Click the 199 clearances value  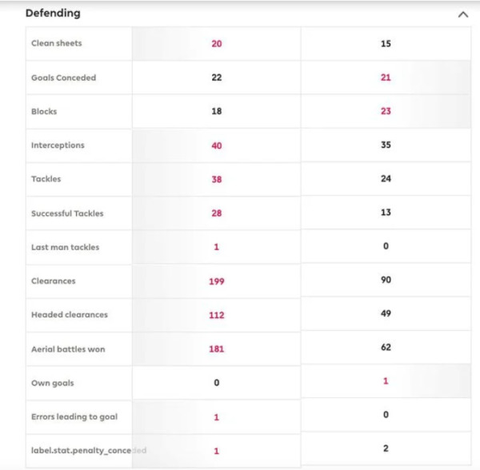pyautogui.click(x=216, y=281)
